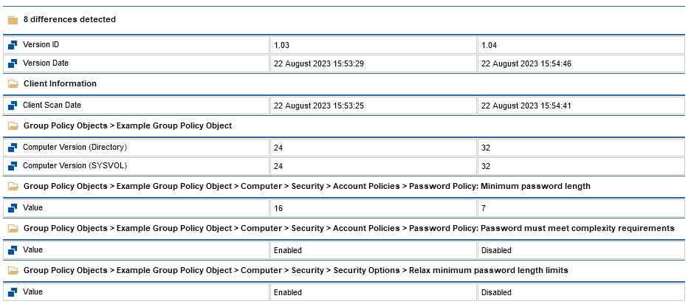Click the Client Information folder icon
This screenshot has height=307, width=694.
[13, 84]
